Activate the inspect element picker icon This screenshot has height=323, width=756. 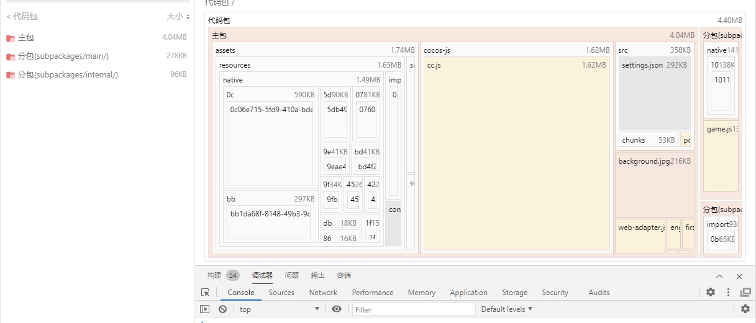pyautogui.click(x=206, y=293)
